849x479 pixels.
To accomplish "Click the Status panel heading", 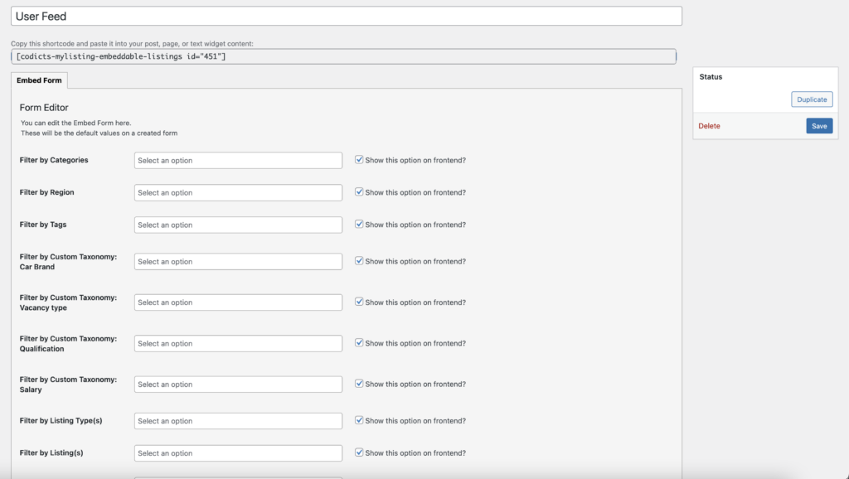I will (x=711, y=77).
